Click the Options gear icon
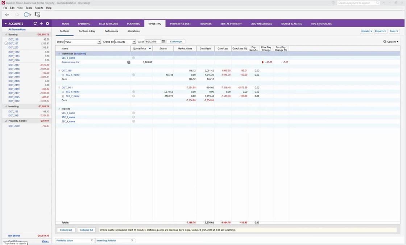 (x=385, y=42)
